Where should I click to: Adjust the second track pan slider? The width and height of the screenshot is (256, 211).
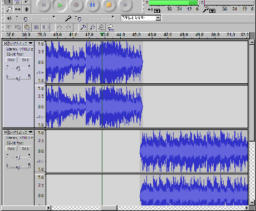pos(18,167)
